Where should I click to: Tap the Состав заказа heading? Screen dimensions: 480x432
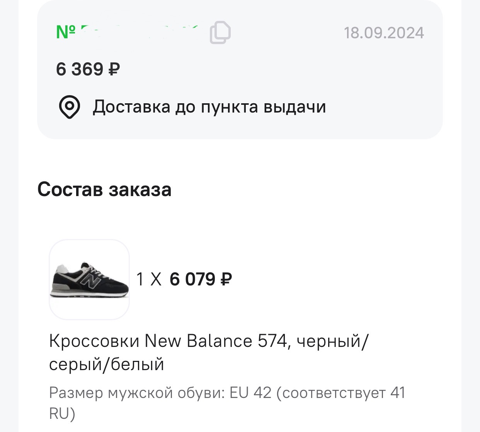(104, 190)
